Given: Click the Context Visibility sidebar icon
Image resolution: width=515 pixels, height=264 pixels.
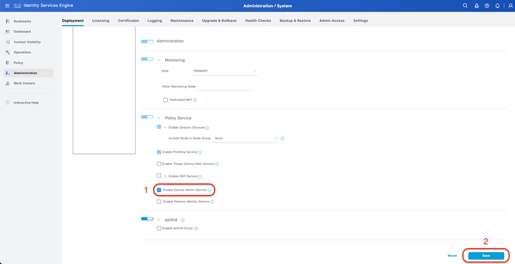Looking at the screenshot, I should (x=8, y=42).
